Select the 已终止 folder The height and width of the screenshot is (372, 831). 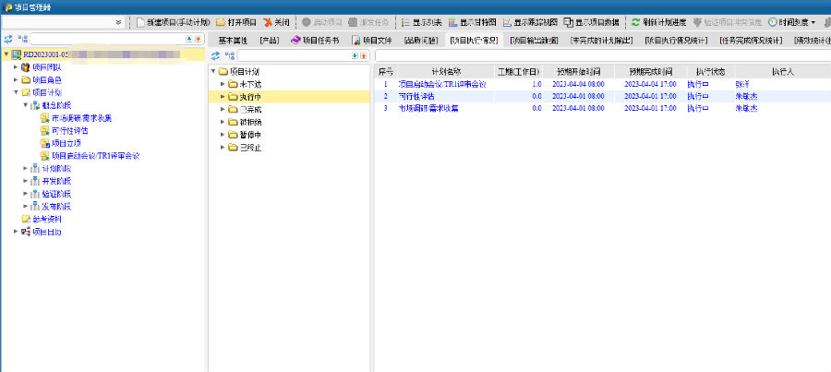tap(250, 148)
